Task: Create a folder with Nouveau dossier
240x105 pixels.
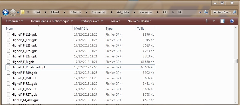Action: click(x=139, y=21)
